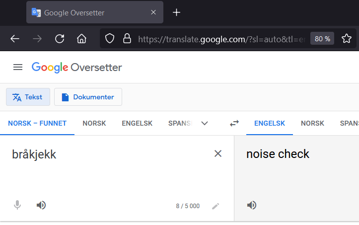359x225 pixels.
Task: Listen to the source text bråkjekk
Action: (x=41, y=205)
